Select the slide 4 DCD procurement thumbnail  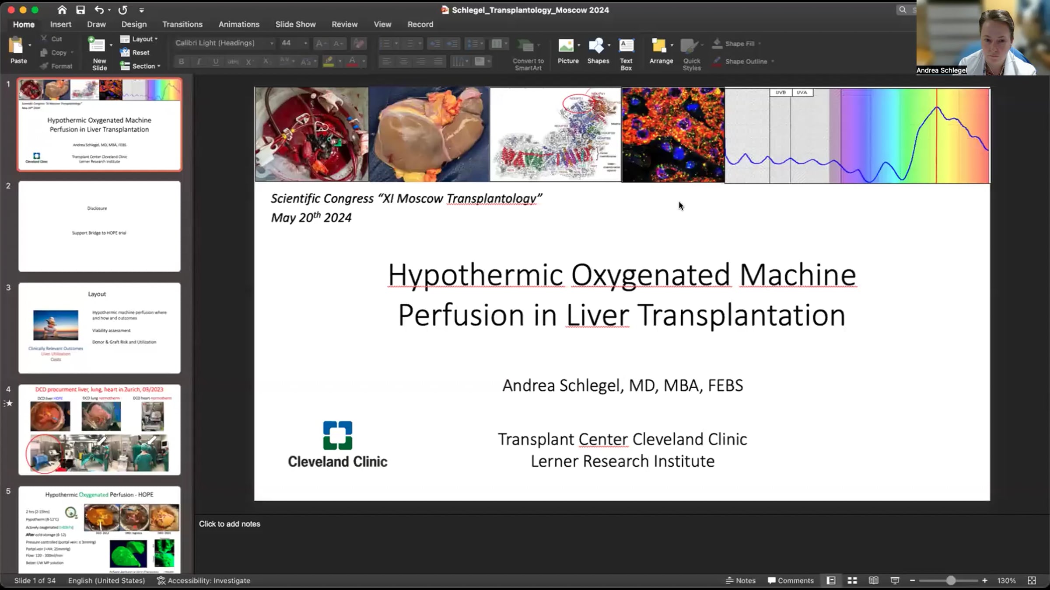tap(99, 429)
